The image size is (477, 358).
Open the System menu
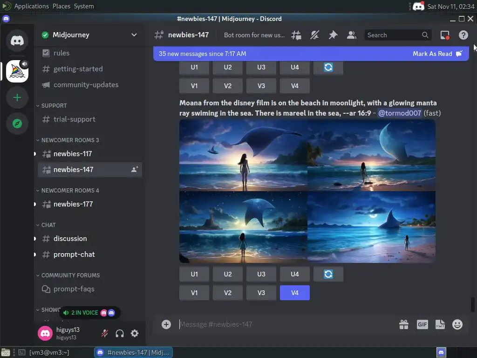pyautogui.click(x=84, y=6)
